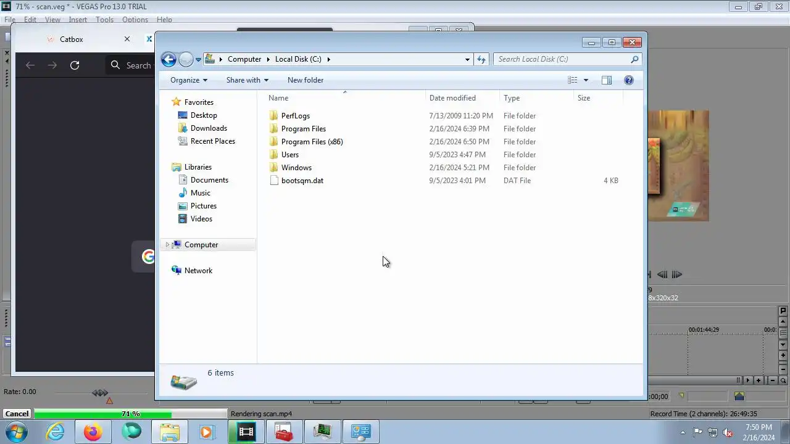Open Explorer Help icon
This screenshot has height=444, width=790.
[x=629, y=80]
